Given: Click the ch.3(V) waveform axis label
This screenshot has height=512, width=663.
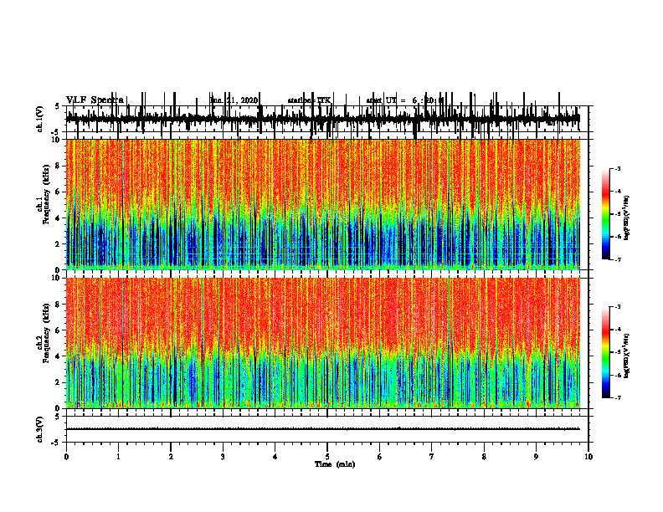Looking at the screenshot, I should pyautogui.click(x=40, y=429).
